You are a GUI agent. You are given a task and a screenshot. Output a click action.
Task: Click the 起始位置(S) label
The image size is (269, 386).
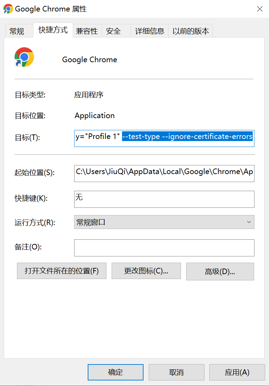[34, 173]
